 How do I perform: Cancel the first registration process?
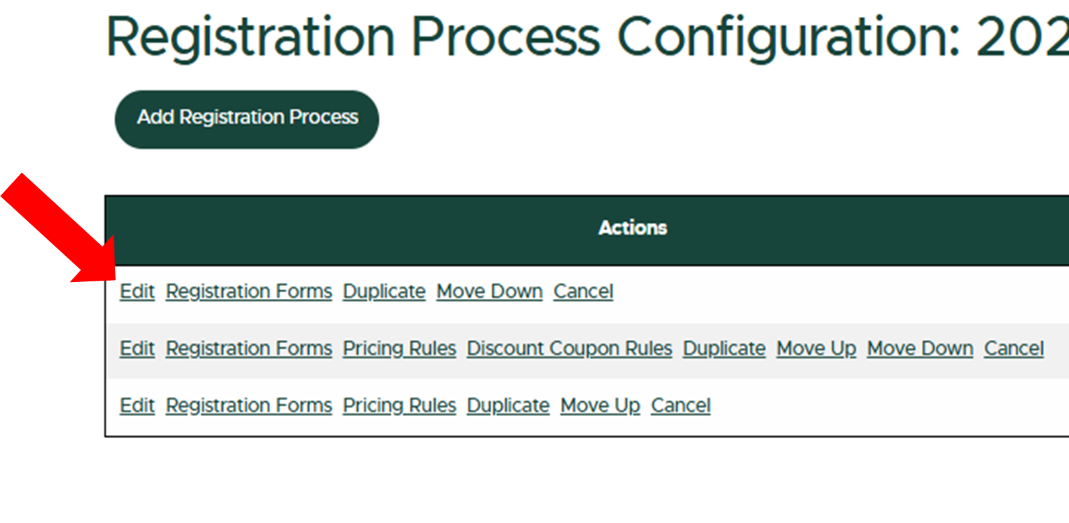583,291
